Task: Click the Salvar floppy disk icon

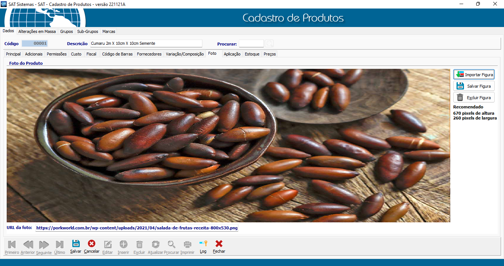Action: tap(76, 244)
